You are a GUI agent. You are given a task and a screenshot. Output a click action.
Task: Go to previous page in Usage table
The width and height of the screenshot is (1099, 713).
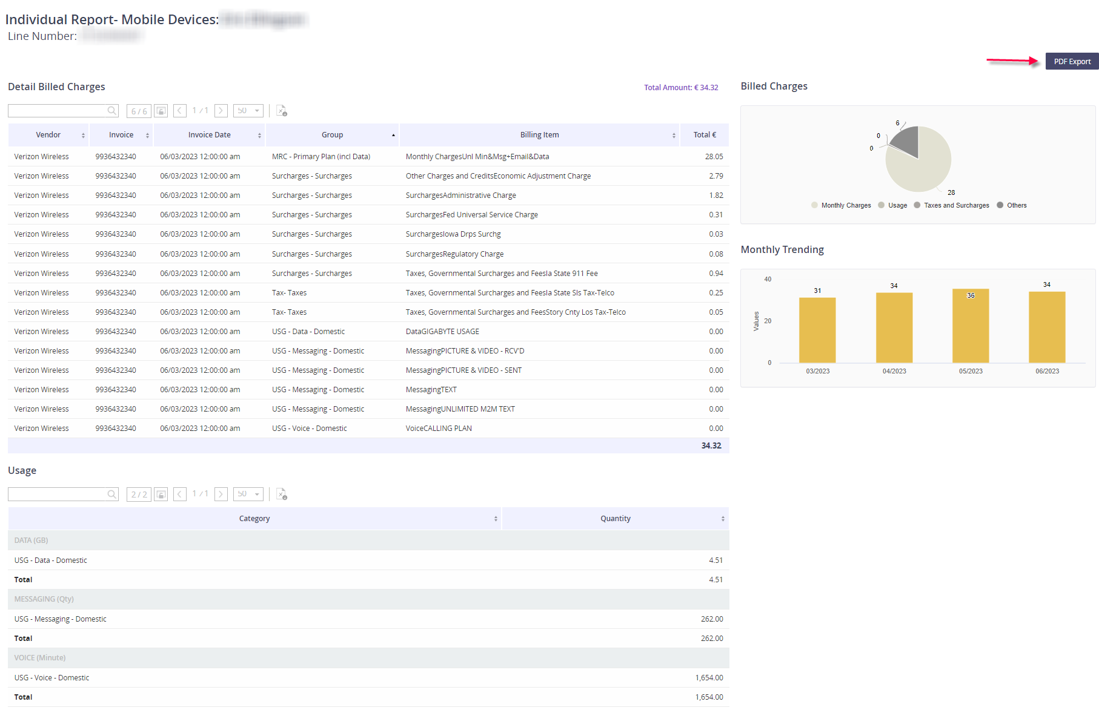click(180, 494)
